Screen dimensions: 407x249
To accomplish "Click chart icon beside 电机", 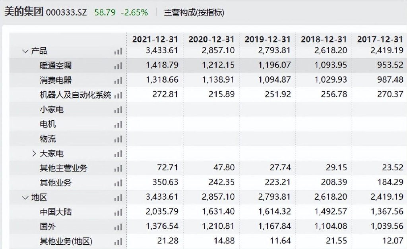I will tap(118, 125).
